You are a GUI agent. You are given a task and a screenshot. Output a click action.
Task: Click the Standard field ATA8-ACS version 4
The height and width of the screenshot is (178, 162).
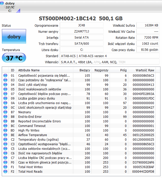coord(110,56)
